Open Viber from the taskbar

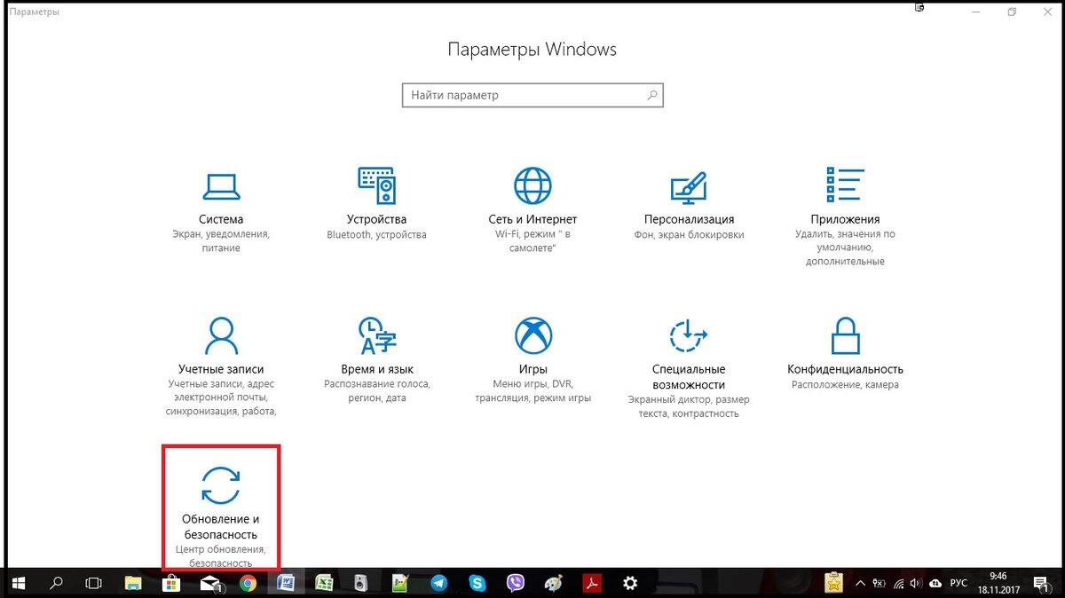516,583
